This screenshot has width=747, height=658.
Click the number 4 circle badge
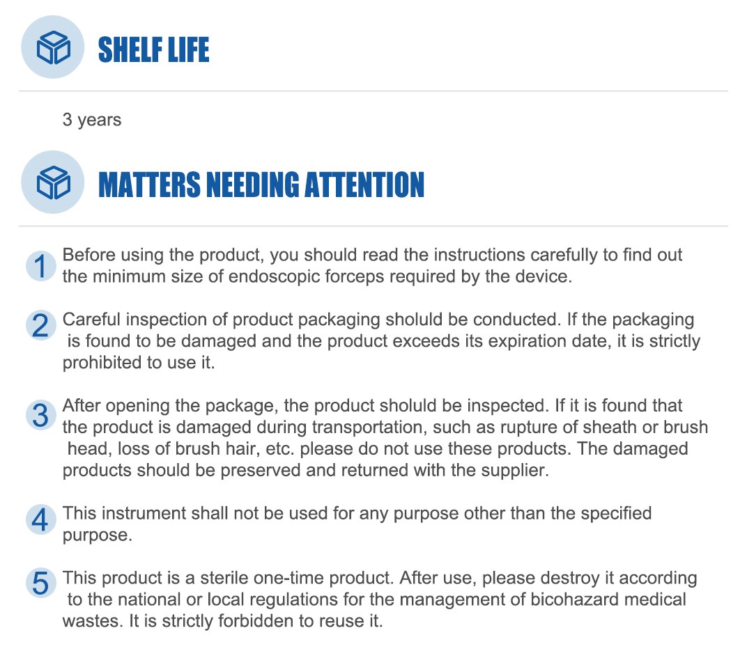pos(40,519)
